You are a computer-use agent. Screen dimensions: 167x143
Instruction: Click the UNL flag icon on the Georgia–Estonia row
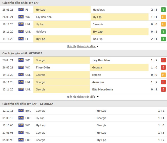coord(21,75)
